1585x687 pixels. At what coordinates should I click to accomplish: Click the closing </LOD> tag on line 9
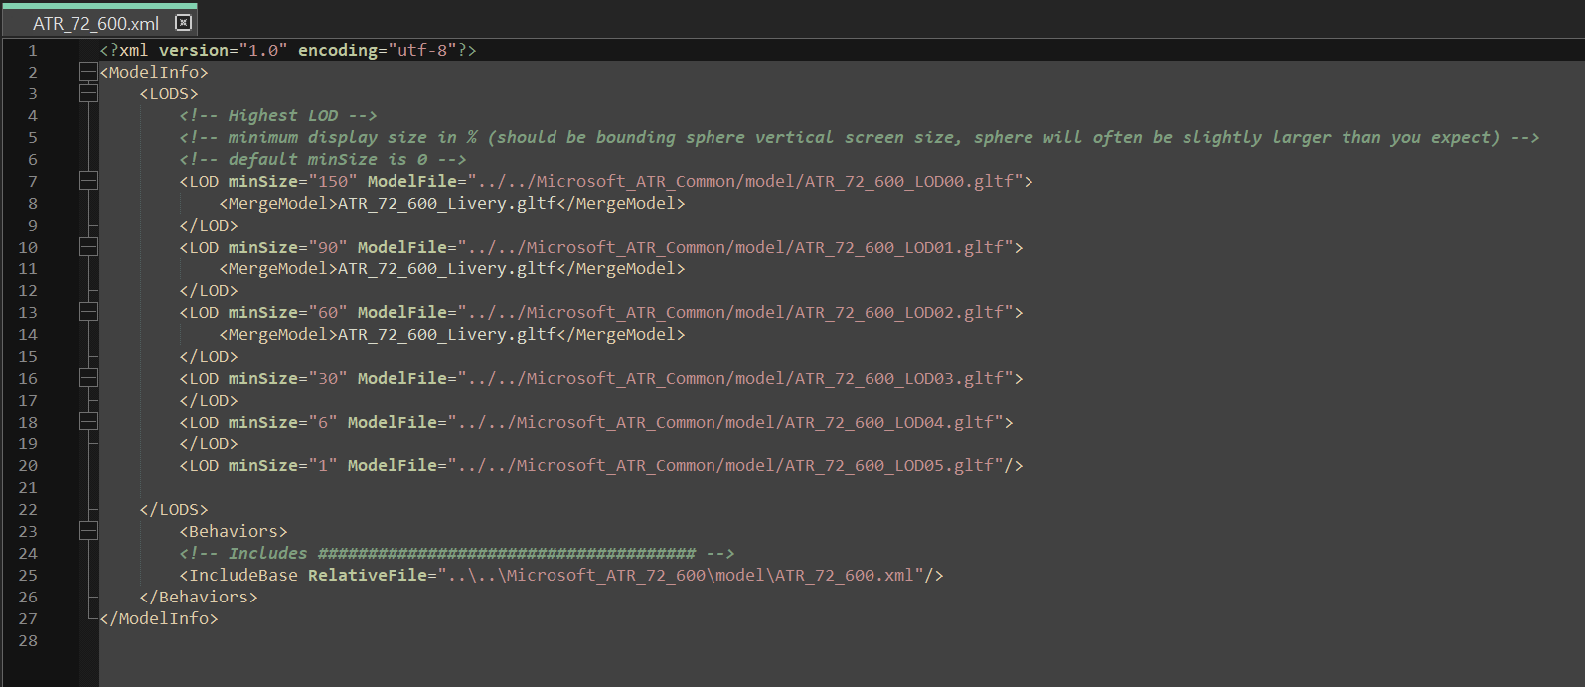pyautogui.click(x=209, y=225)
